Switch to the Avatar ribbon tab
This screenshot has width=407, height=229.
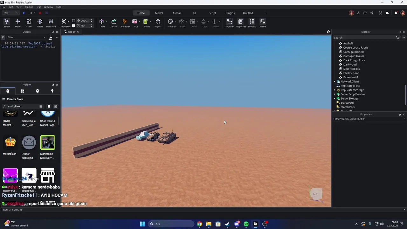pos(177,13)
